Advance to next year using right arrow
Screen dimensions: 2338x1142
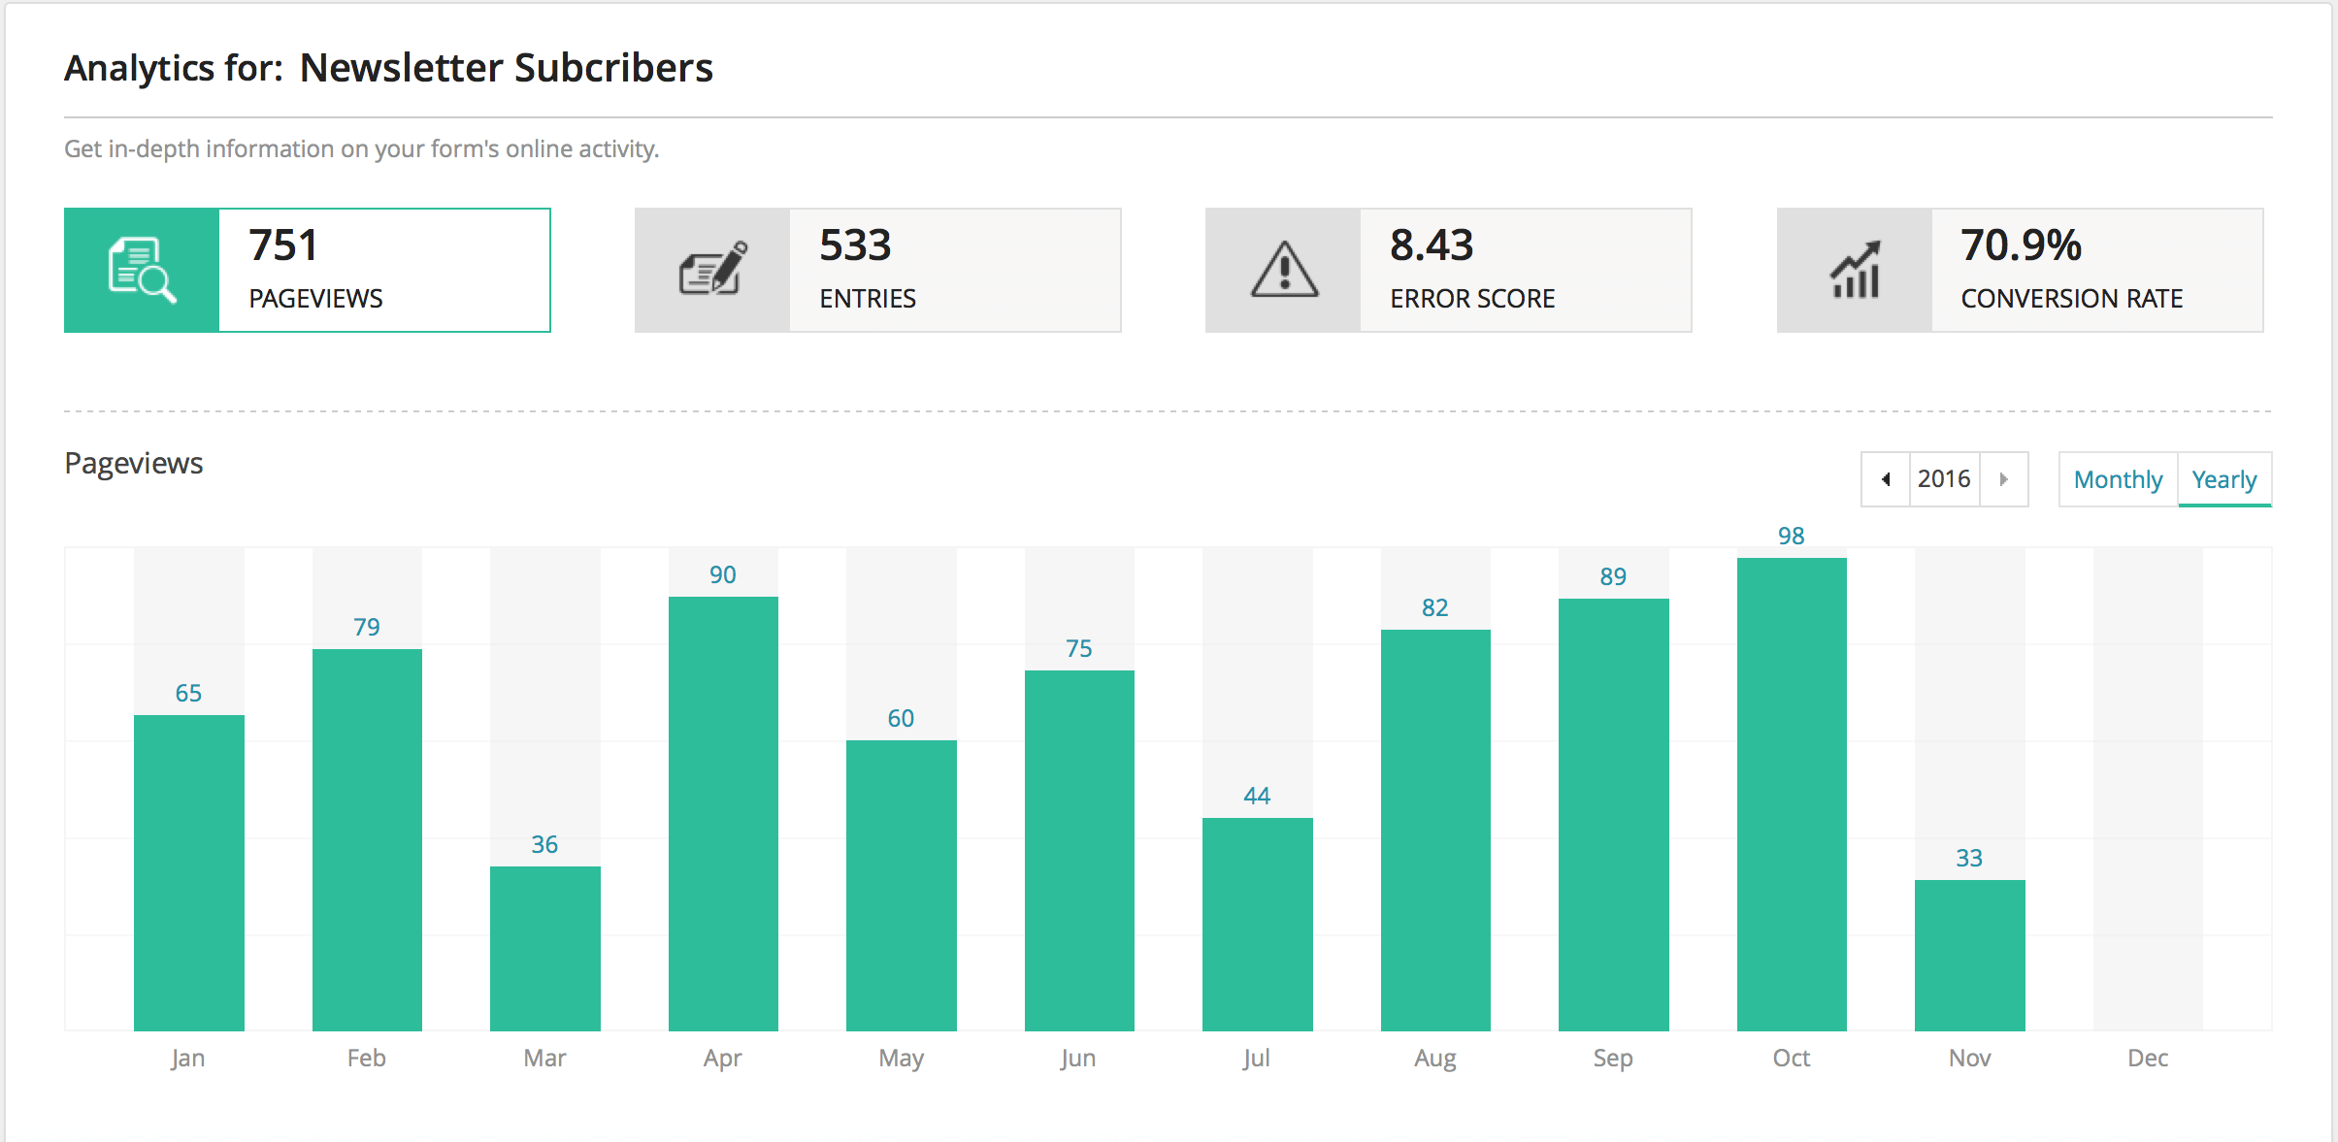click(x=2004, y=479)
